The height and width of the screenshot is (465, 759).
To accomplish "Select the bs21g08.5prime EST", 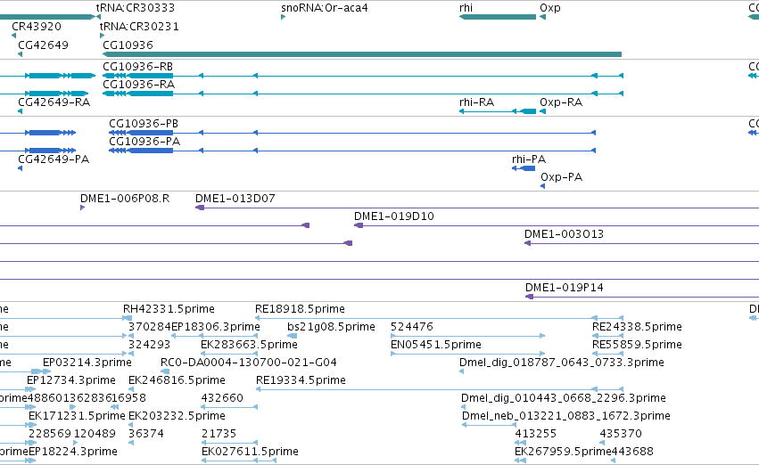I will (292, 336).
